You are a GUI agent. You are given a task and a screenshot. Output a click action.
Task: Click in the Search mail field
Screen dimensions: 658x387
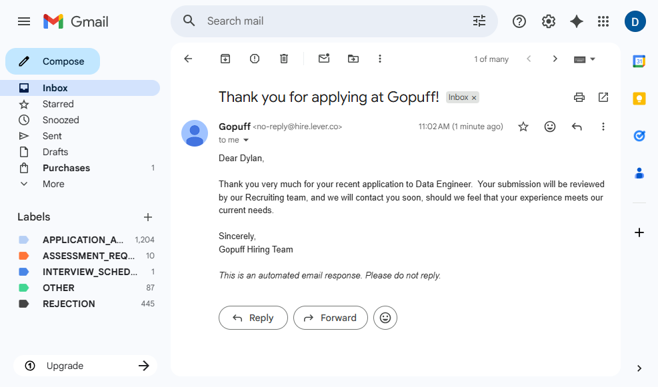tap(333, 21)
